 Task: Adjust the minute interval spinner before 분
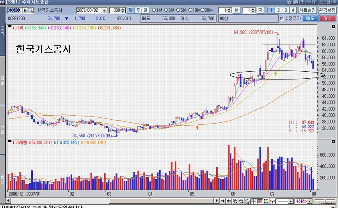(229, 10)
